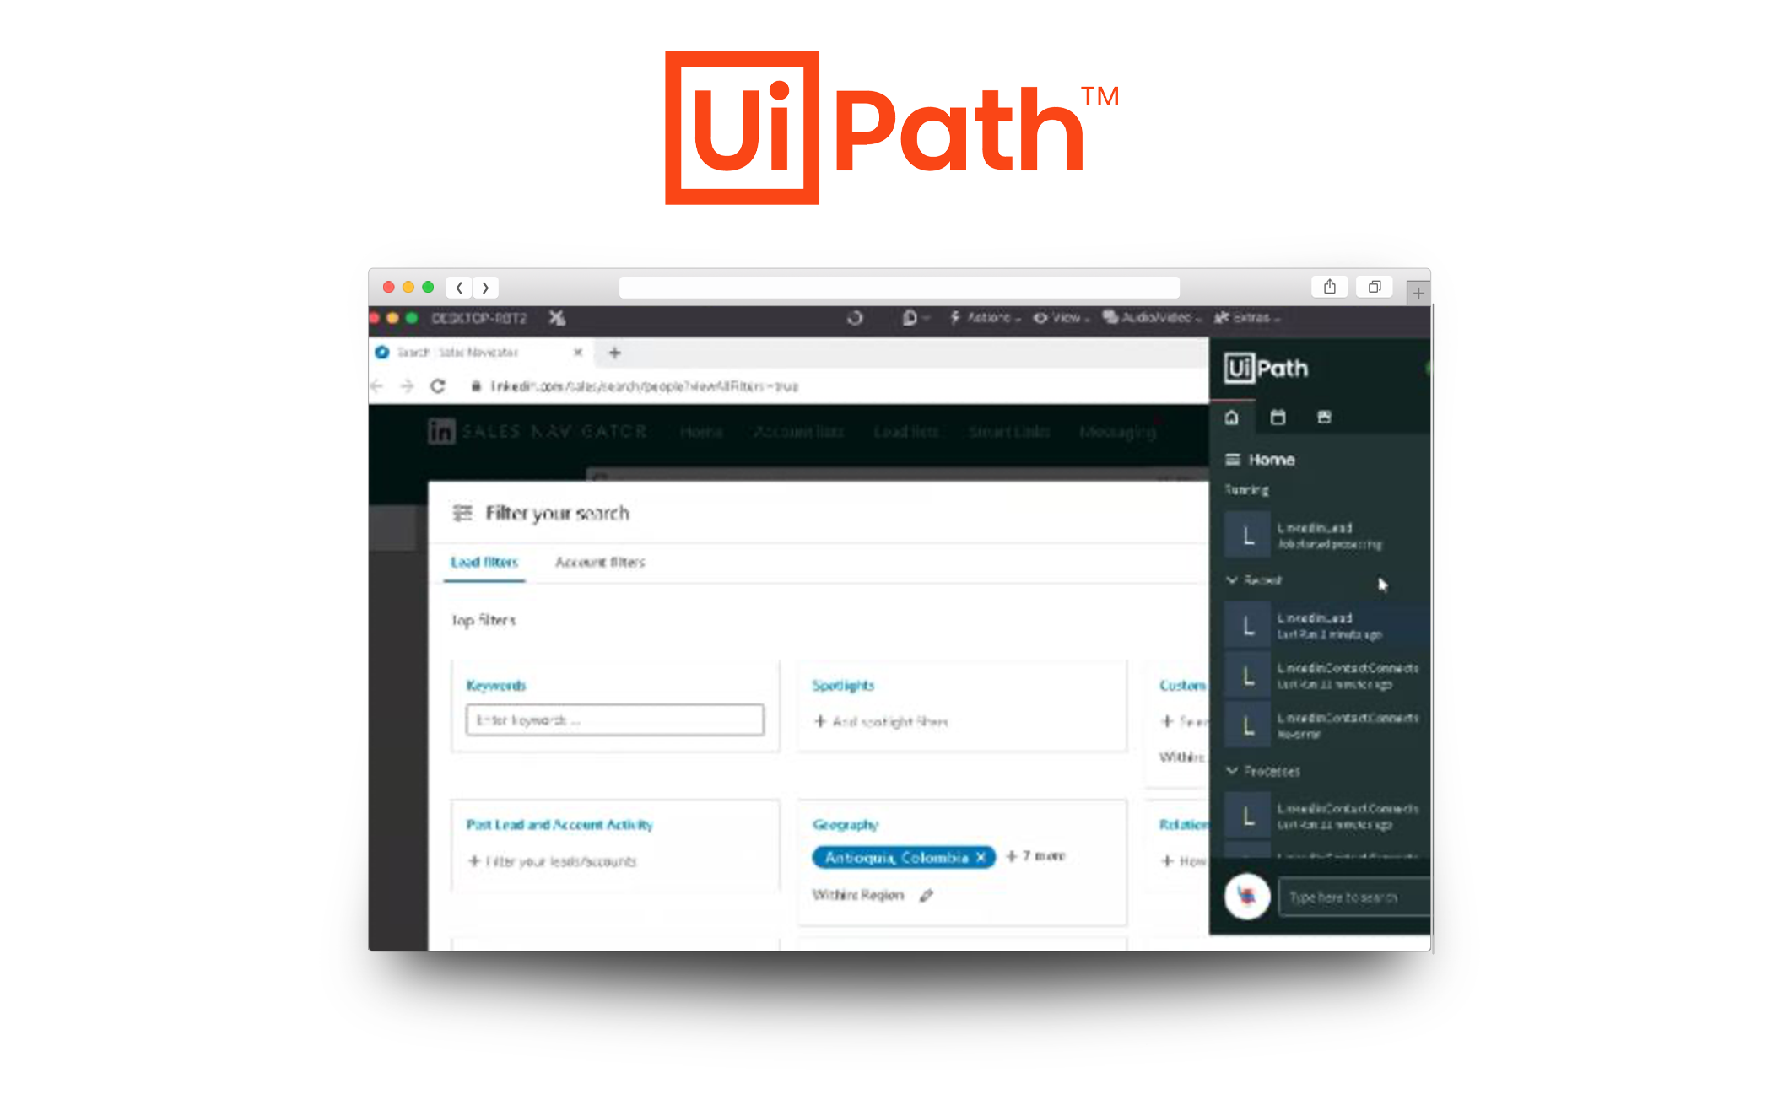
Task: Click the browser share/export icon
Action: 1328,285
